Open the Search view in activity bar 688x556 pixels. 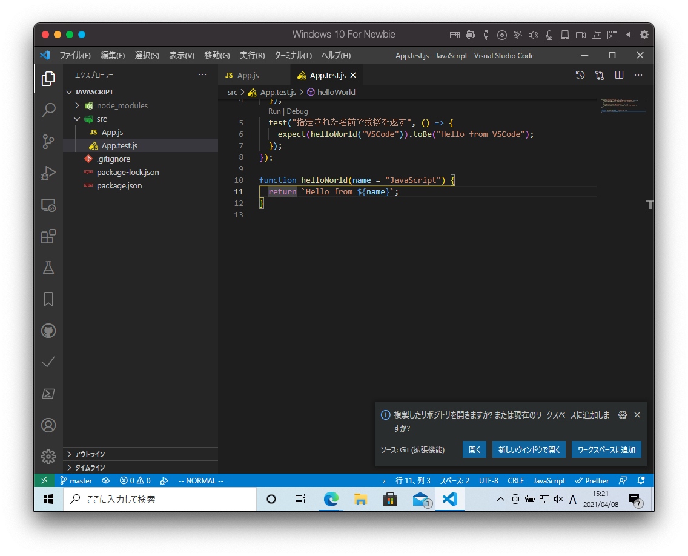click(x=48, y=110)
